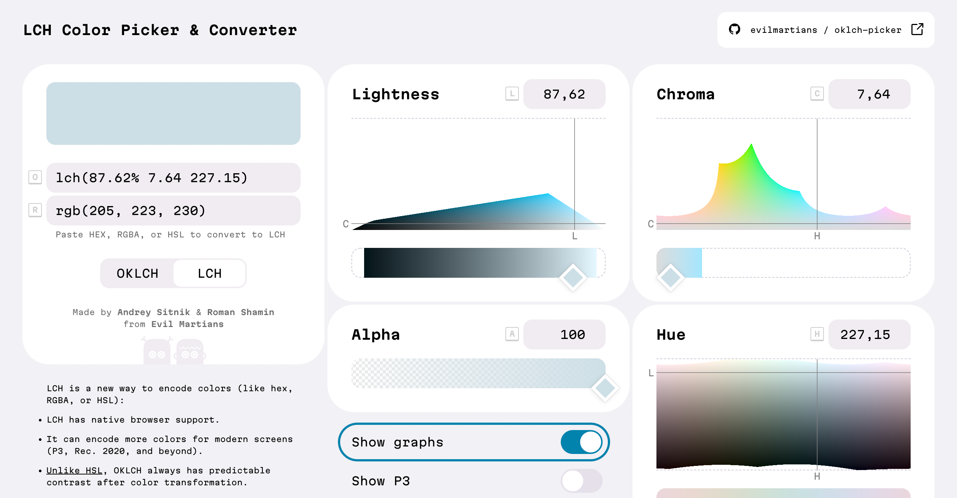Focus the rgb(205, 223, 230) text field

tap(173, 211)
